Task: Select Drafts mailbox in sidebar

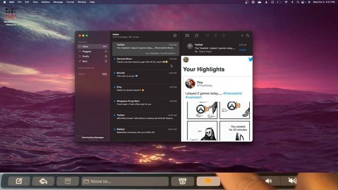Action: [93, 56]
